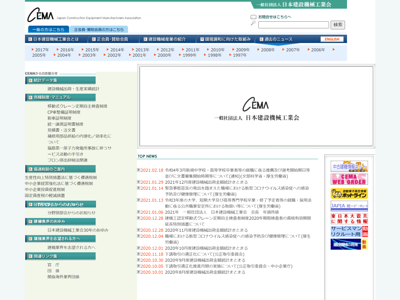Switch to 正会員・賛助会員の方はこちら tab
The image size is (400, 300).
tap(99, 29)
